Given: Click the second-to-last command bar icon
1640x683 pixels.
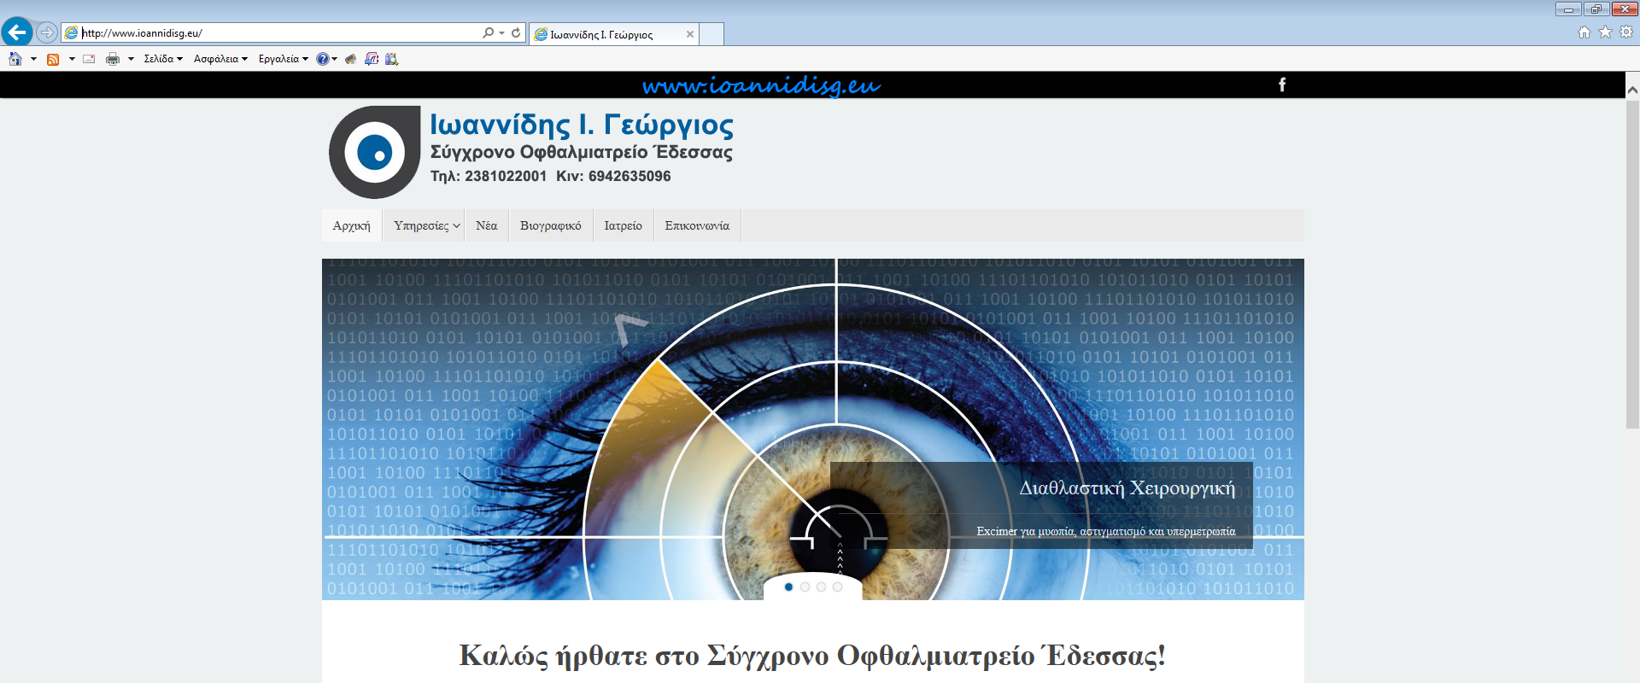Looking at the screenshot, I should pyautogui.click(x=372, y=59).
